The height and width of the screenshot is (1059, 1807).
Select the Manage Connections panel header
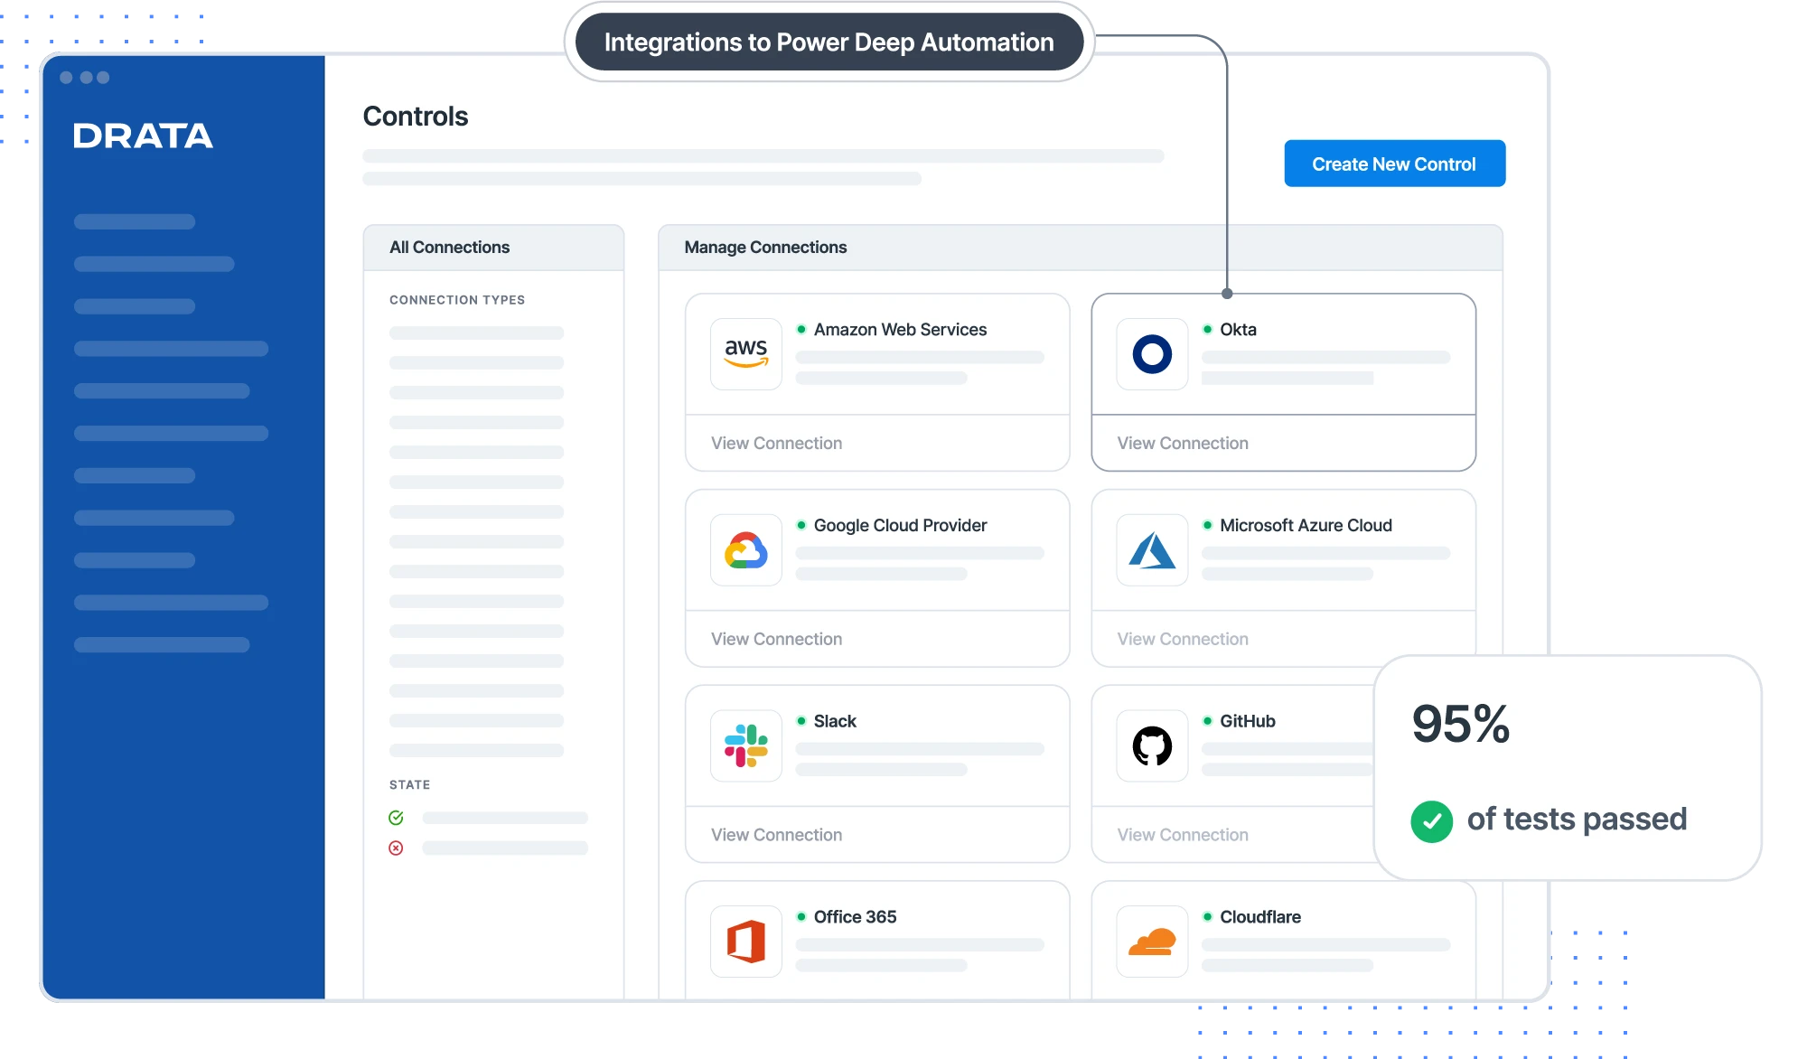pos(765,247)
